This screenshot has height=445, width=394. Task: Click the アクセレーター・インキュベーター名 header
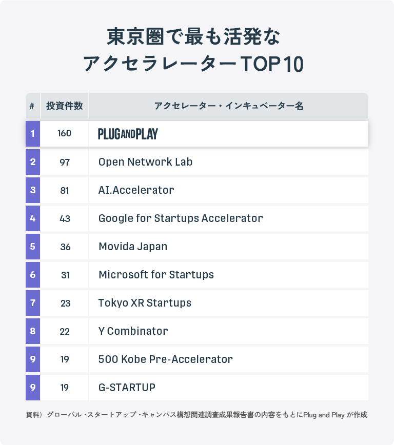pyautogui.click(x=229, y=106)
